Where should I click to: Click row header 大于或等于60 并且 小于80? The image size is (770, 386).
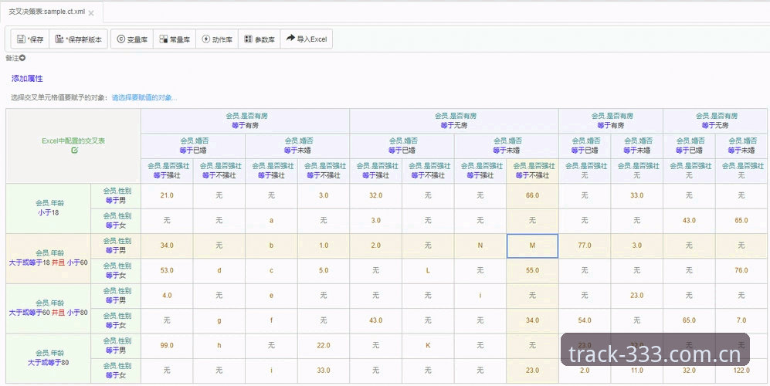49,308
